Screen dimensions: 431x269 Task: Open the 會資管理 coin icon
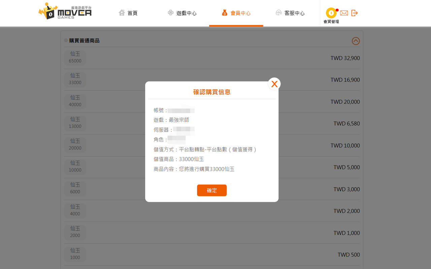(x=331, y=13)
